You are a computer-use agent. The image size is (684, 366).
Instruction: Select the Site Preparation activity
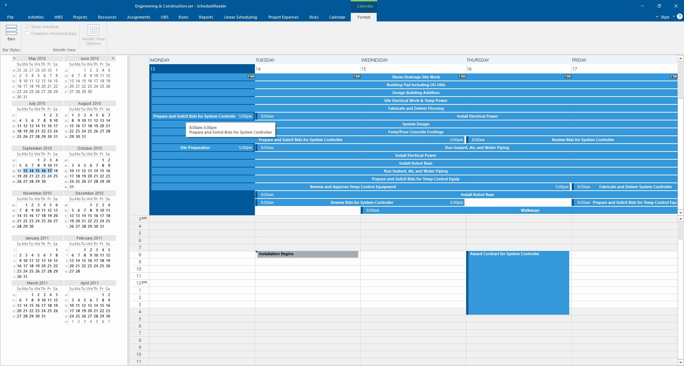(x=202, y=148)
